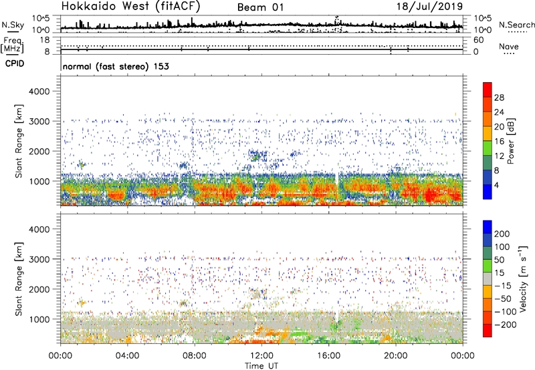Click the '4000' tick on power panel axis

[x=39, y=91]
